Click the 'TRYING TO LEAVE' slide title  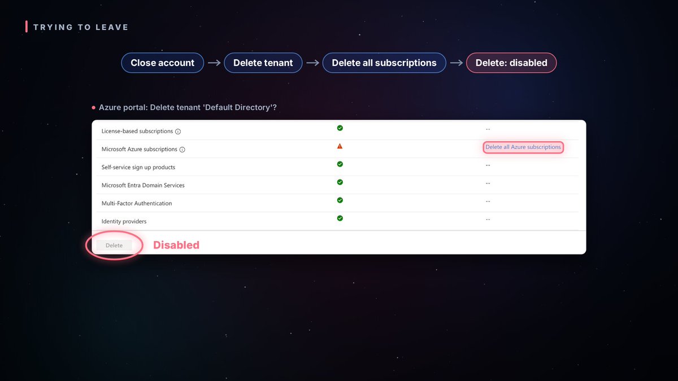pyautogui.click(x=81, y=27)
